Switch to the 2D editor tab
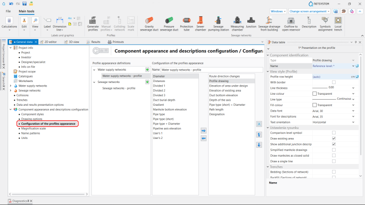 tap(48, 42)
